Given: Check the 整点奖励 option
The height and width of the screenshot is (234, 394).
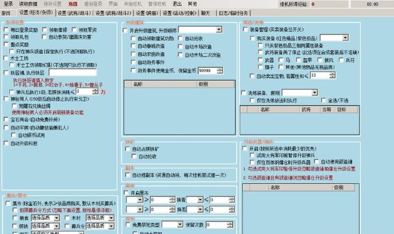Looking at the screenshot, I should coord(6,44).
